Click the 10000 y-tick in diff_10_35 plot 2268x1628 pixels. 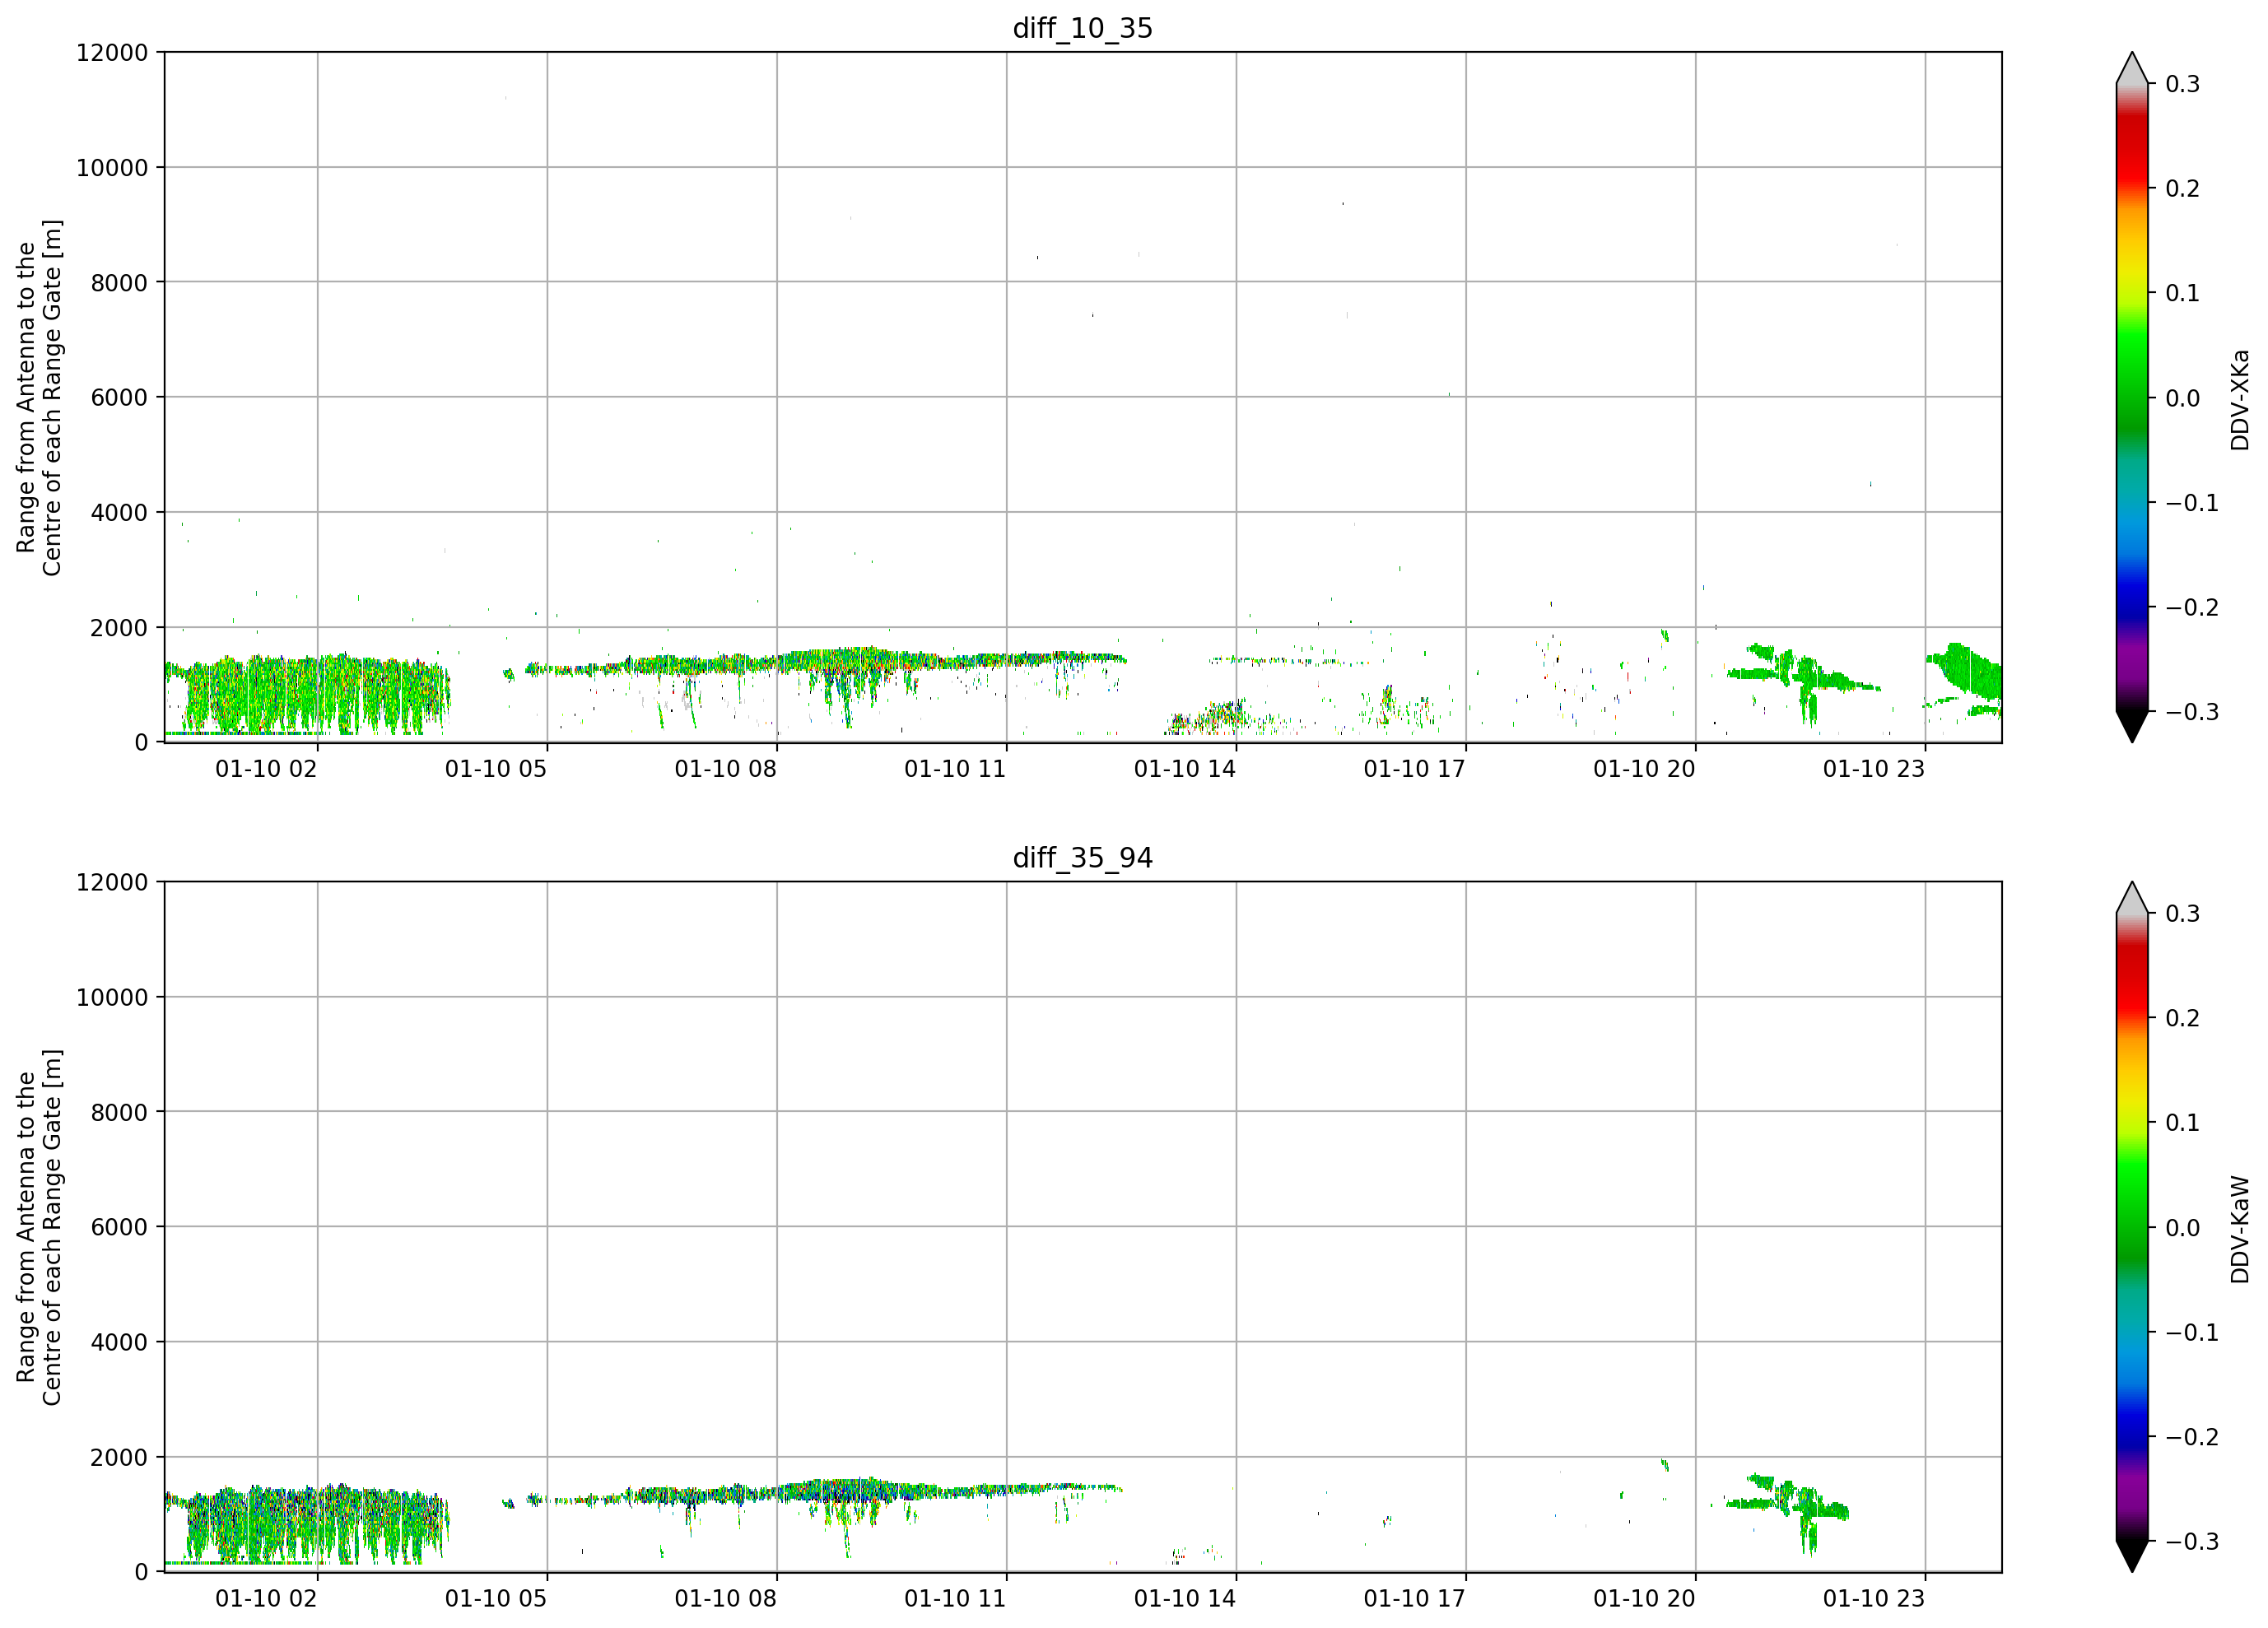click(112, 168)
